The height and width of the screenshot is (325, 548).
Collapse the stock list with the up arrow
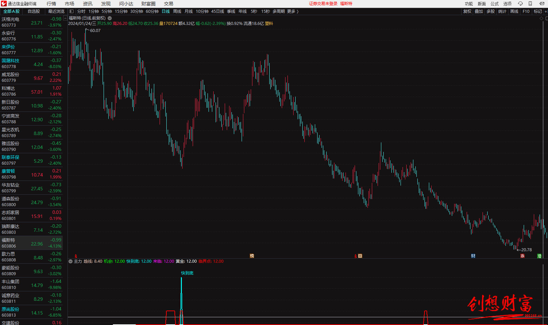click(65, 18)
